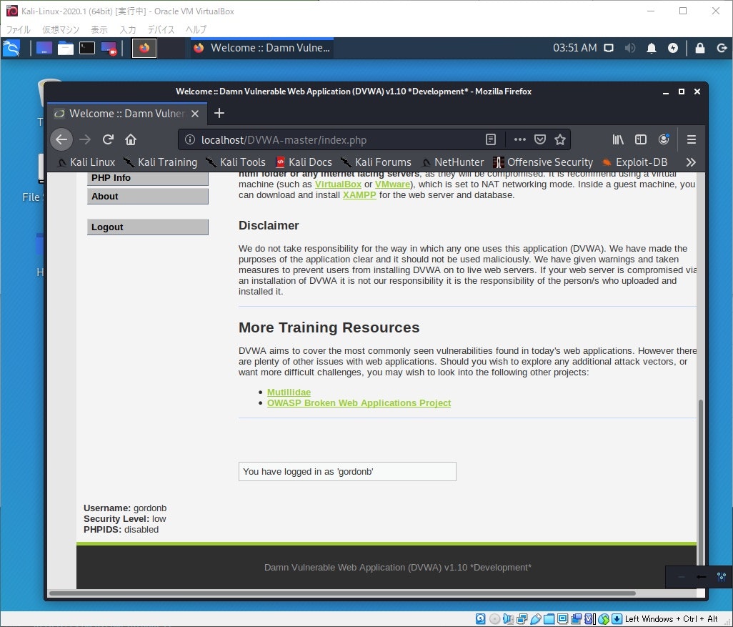Open the Firefox Library menu

click(617, 139)
